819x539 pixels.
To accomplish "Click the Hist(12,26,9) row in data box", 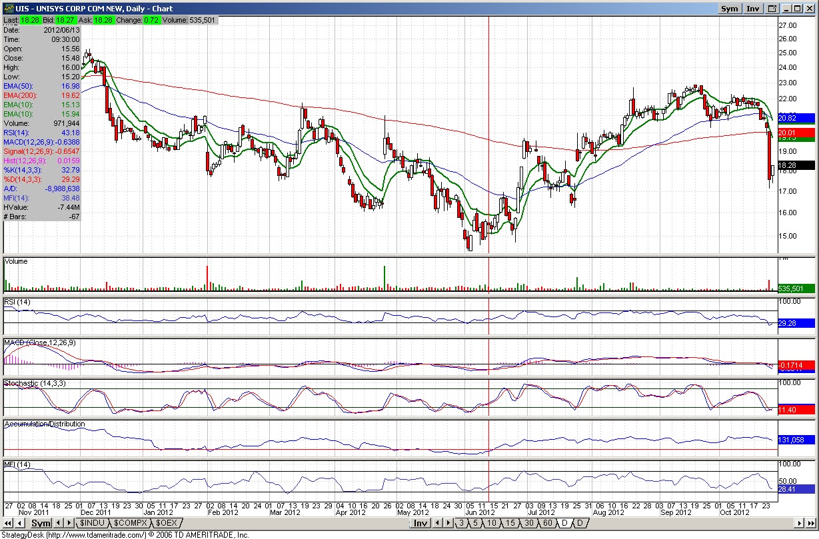I will pyautogui.click(x=42, y=161).
